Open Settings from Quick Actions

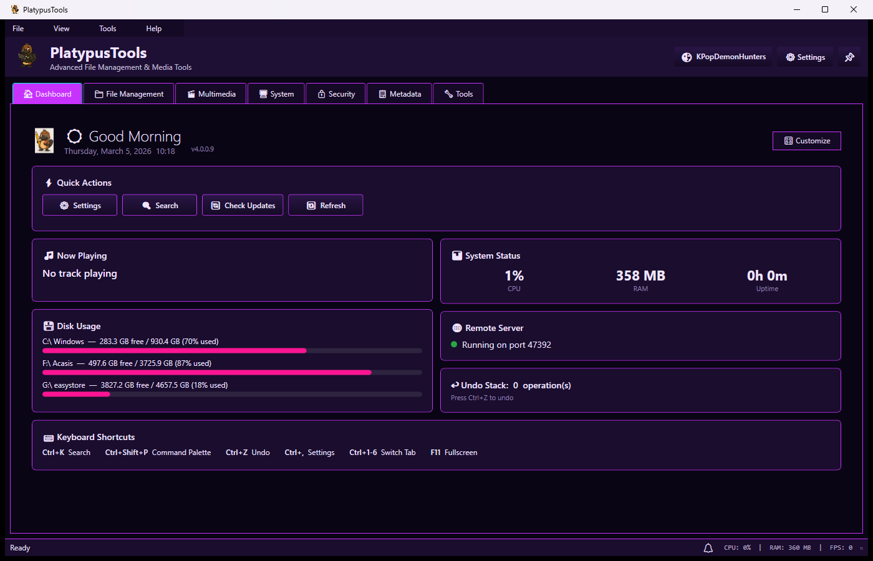click(80, 206)
